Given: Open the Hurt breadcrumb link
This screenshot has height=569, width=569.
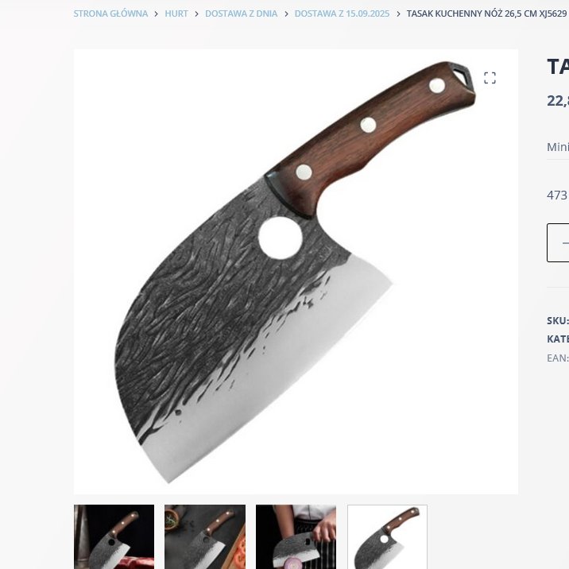Looking at the screenshot, I should coord(176,14).
